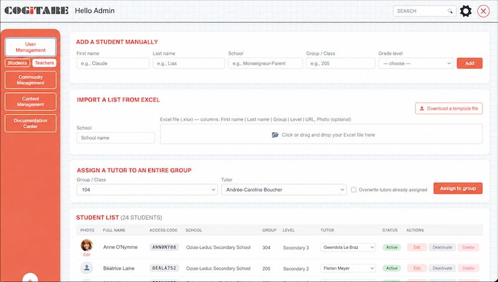Open Documentation Center section
Viewport: 498px width, 282px height.
[31, 123]
